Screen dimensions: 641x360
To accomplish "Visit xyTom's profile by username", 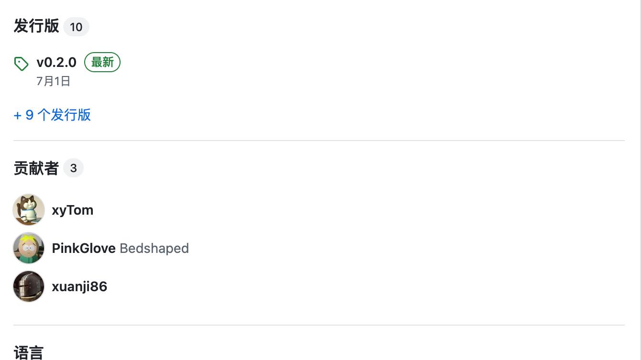I will coord(73,210).
